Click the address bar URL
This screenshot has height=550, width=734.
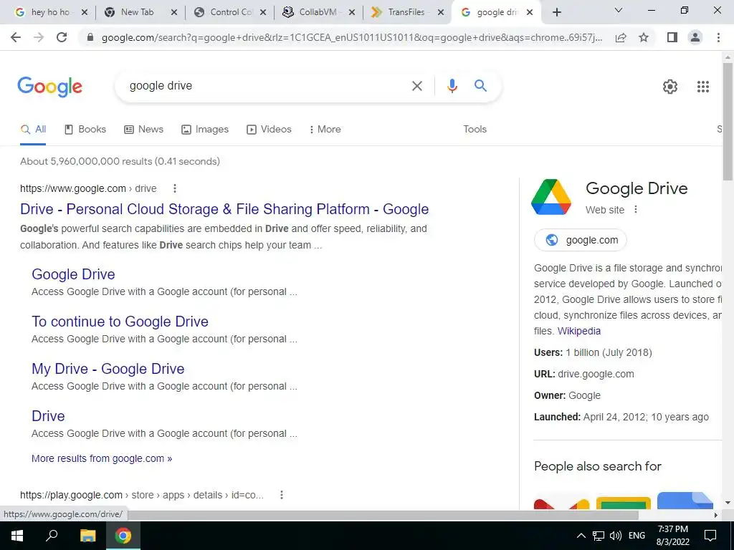point(351,37)
